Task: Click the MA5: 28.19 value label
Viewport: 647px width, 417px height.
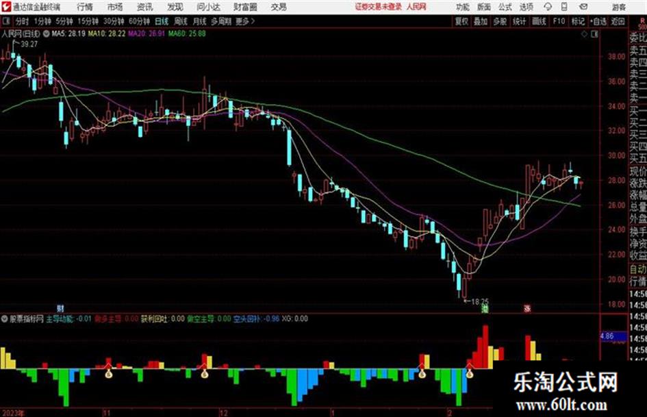Action: click(x=68, y=34)
